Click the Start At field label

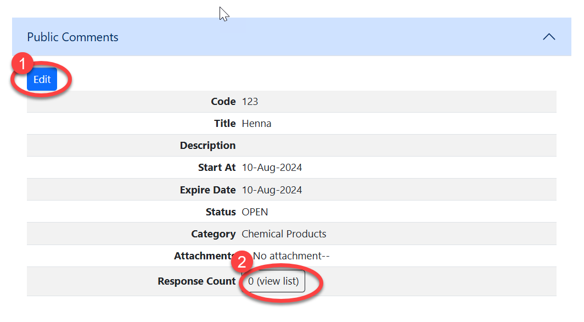[x=216, y=168]
